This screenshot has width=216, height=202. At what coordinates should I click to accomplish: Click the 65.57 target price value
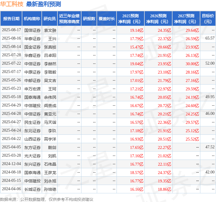(x=210, y=38)
